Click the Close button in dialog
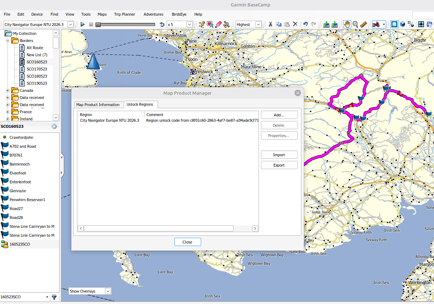The height and width of the screenshot is (304, 434). click(188, 242)
